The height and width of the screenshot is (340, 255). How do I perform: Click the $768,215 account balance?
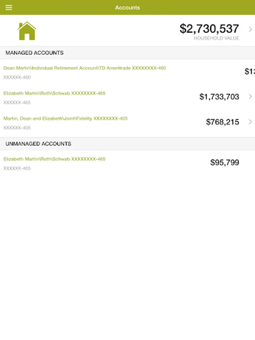(x=223, y=122)
